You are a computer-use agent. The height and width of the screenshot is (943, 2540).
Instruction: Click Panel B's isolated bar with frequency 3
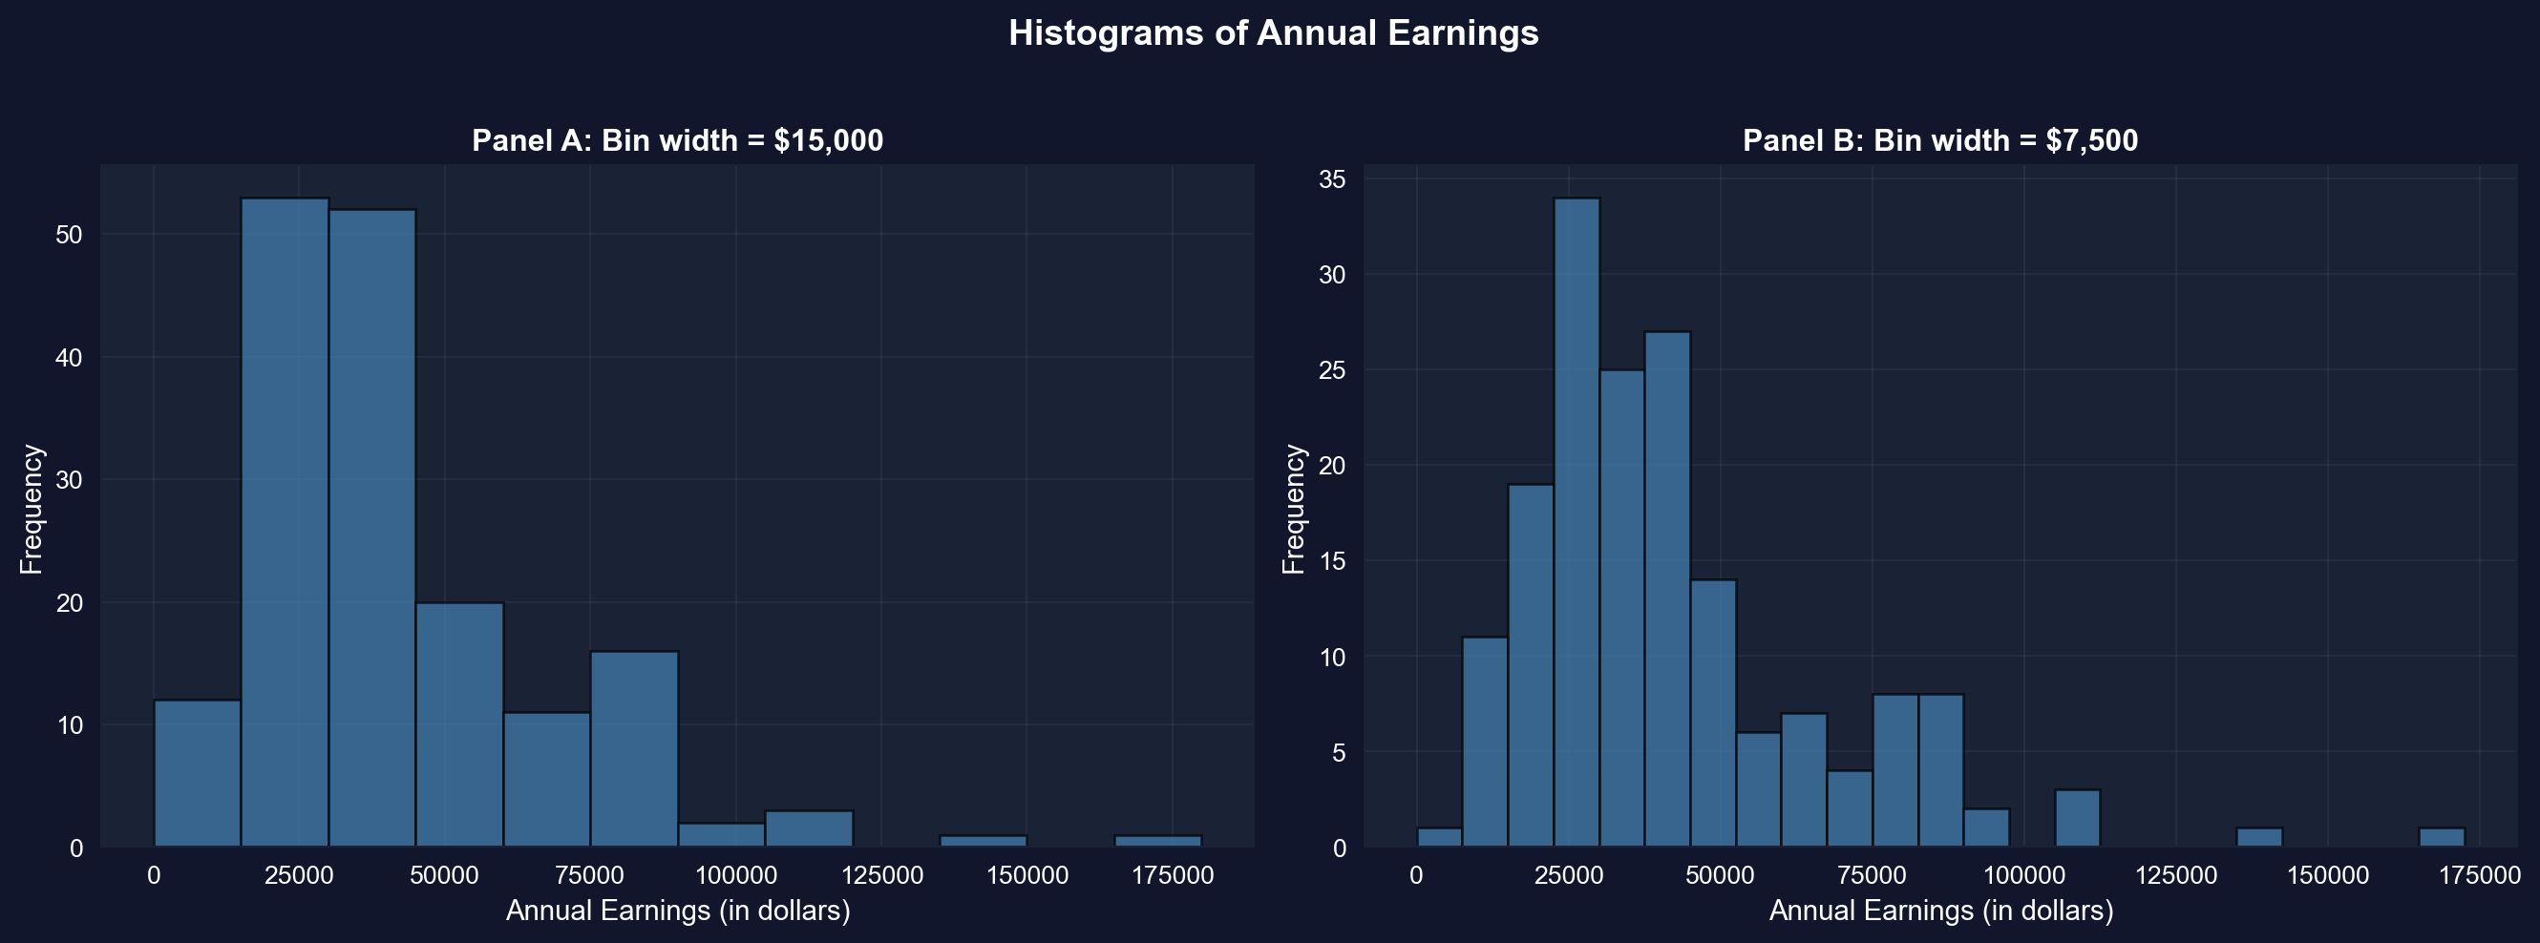(2078, 818)
